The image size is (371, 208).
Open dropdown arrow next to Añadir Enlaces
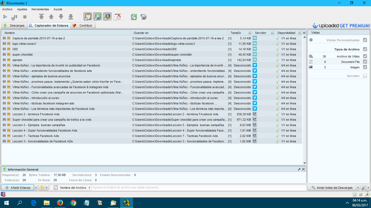pyautogui.click(x=36, y=187)
